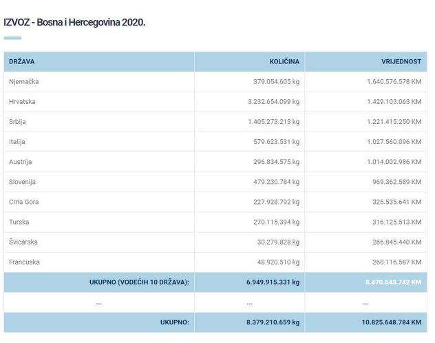Click the Švicarska country cell
The height and width of the screenshot is (343, 435).
point(23,242)
